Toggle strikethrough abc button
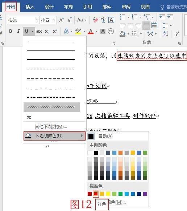This screenshot has height=211, width=187. (39, 31)
